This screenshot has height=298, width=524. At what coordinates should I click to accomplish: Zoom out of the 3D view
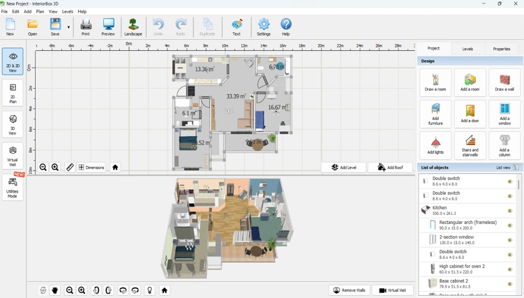[x=70, y=290]
